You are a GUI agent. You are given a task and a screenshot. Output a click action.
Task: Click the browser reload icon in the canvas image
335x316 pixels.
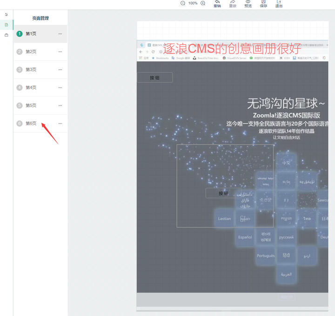pos(153,52)
